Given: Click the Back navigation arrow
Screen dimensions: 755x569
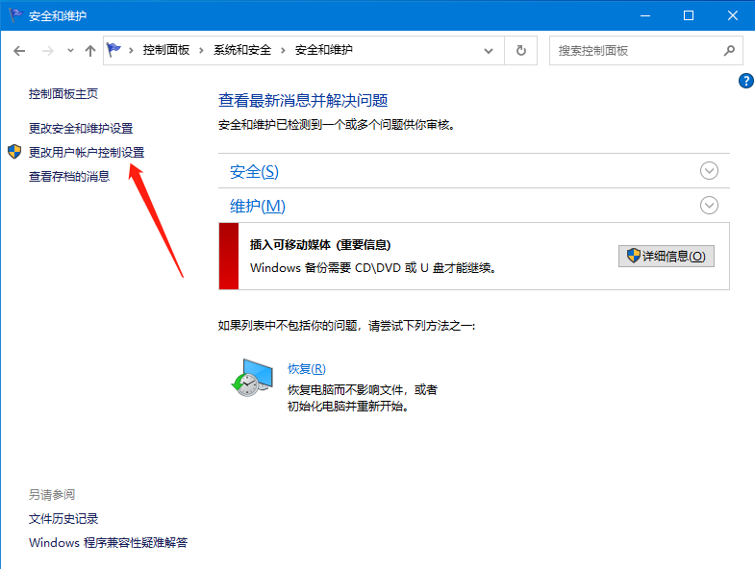Looking at the screenshot, I should pyautogui.click(x=19, y=50).
